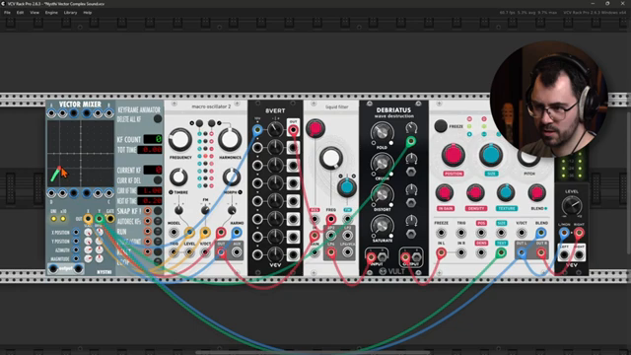Screen dimensions: 631x355
Task: Click the granular TEXTURE knob
Action: (x=506, y=193)
